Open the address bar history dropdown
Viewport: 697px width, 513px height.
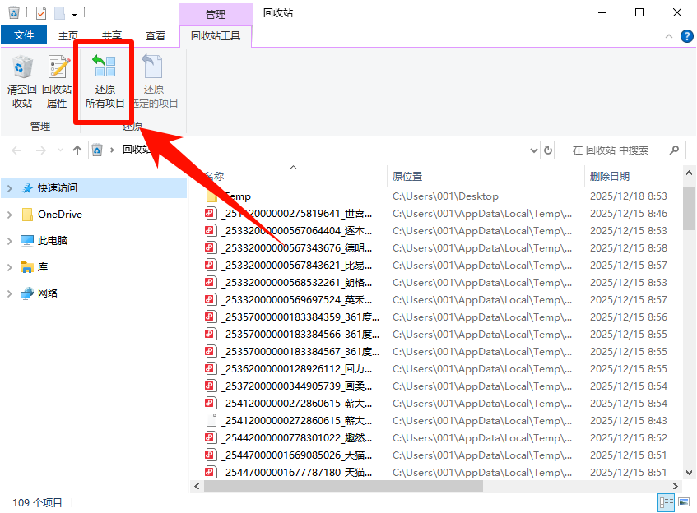coord(533,150)
